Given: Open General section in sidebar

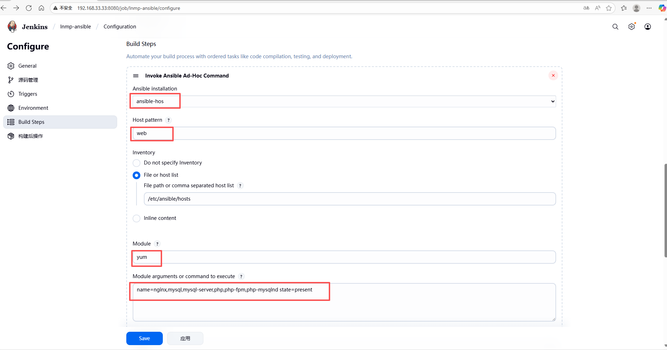Looking at the screenshot, I should click(x=60, y=66).
